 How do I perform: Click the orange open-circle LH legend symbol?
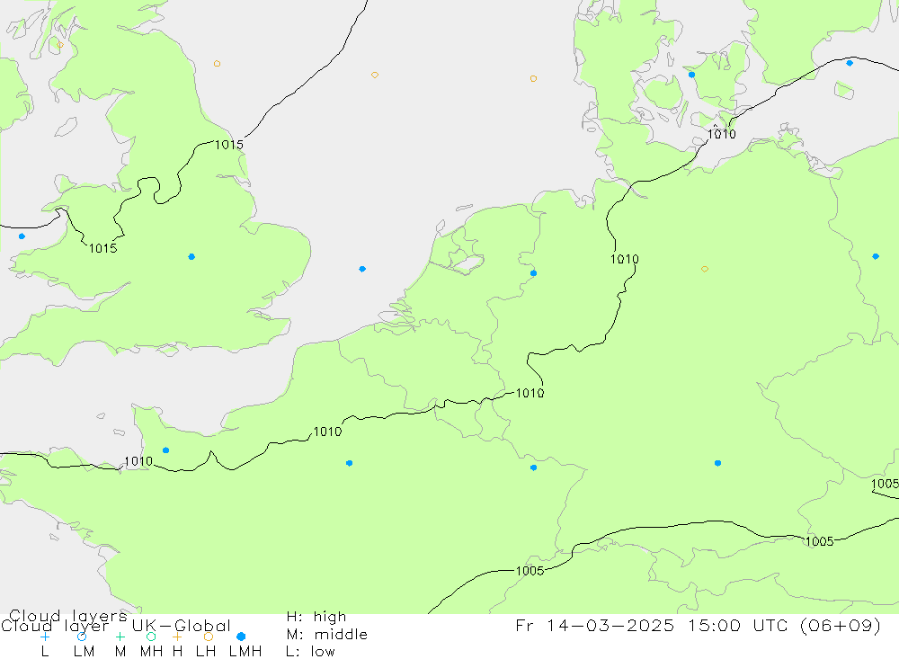point(209,637)
